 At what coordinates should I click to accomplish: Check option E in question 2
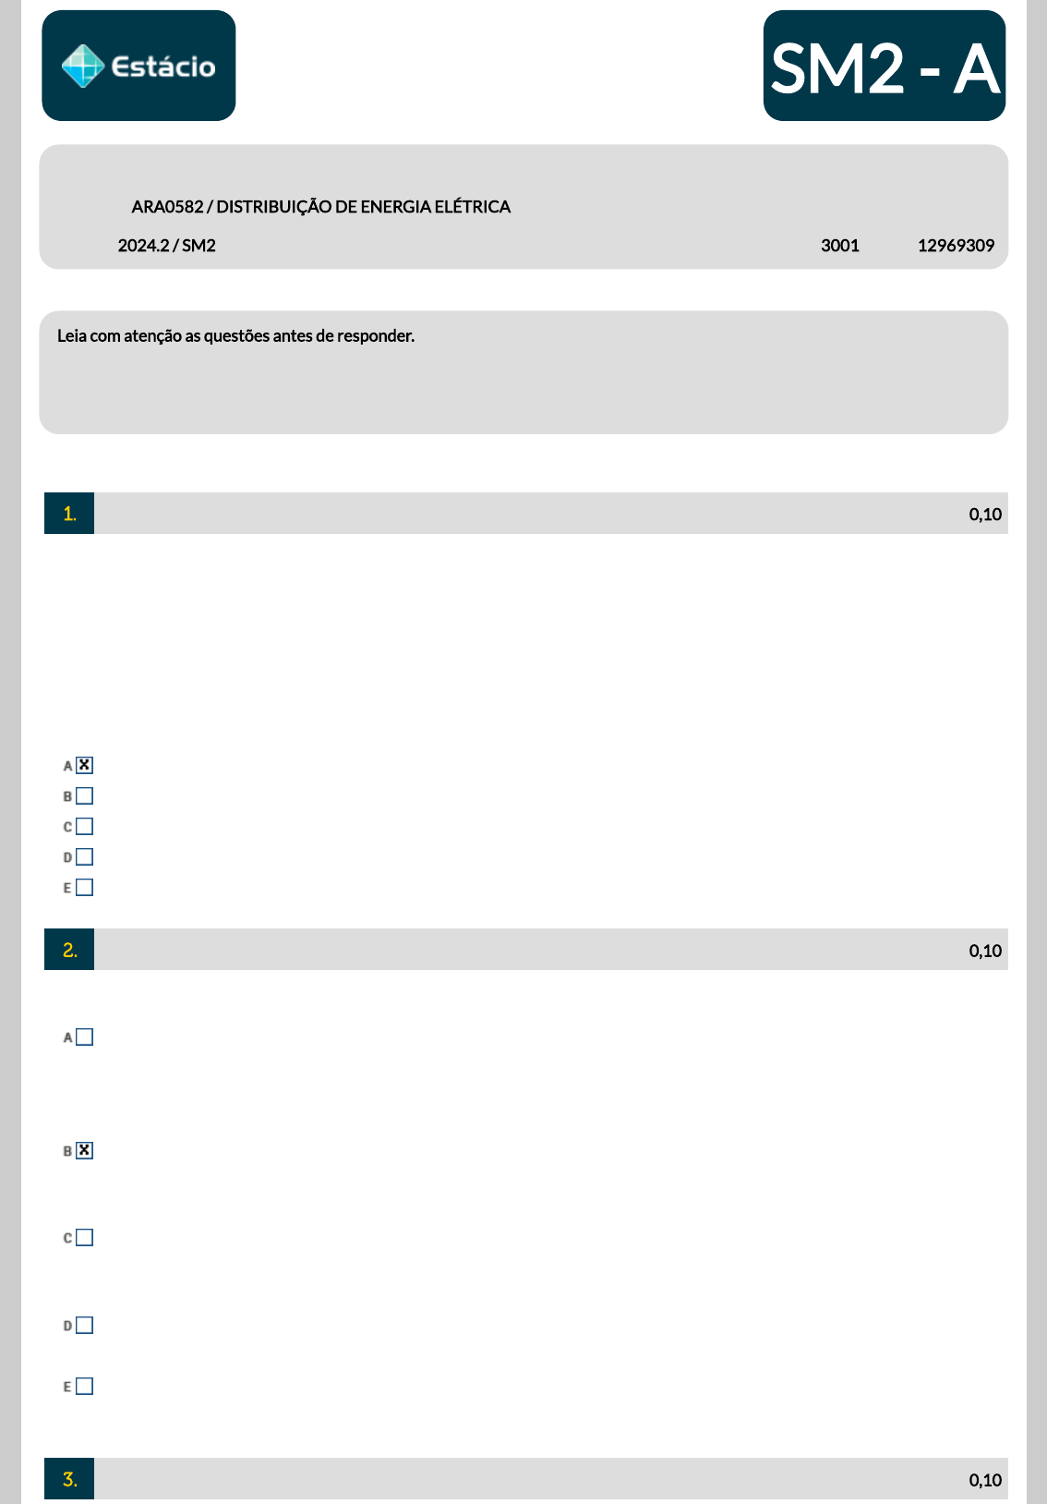tap(85, 1386)
